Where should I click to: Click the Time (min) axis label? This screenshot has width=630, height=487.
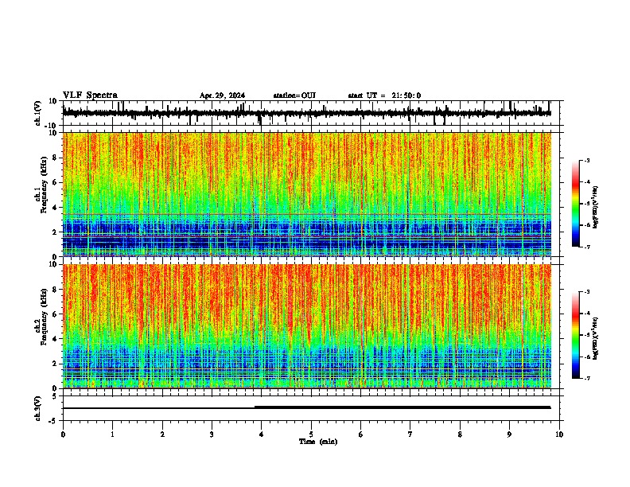[x=318, y=442]
